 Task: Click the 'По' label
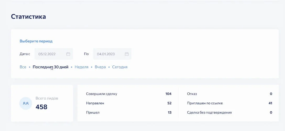(x=86, y=54)
